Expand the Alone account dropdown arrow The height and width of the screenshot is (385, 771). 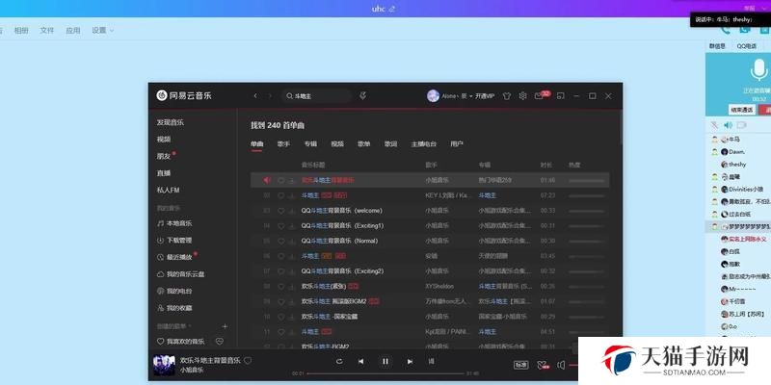[x=471, y=96]
